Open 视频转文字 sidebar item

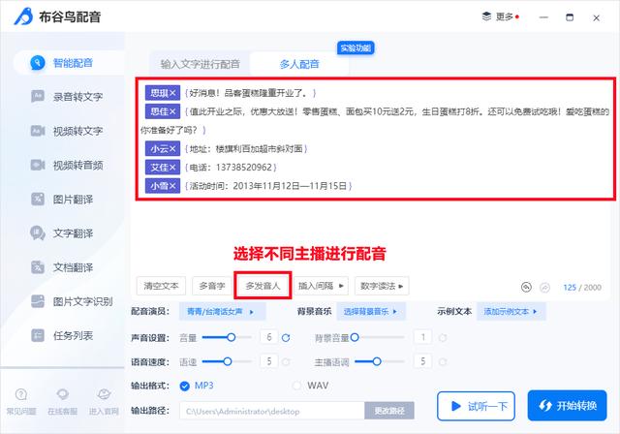pos(67,131)
